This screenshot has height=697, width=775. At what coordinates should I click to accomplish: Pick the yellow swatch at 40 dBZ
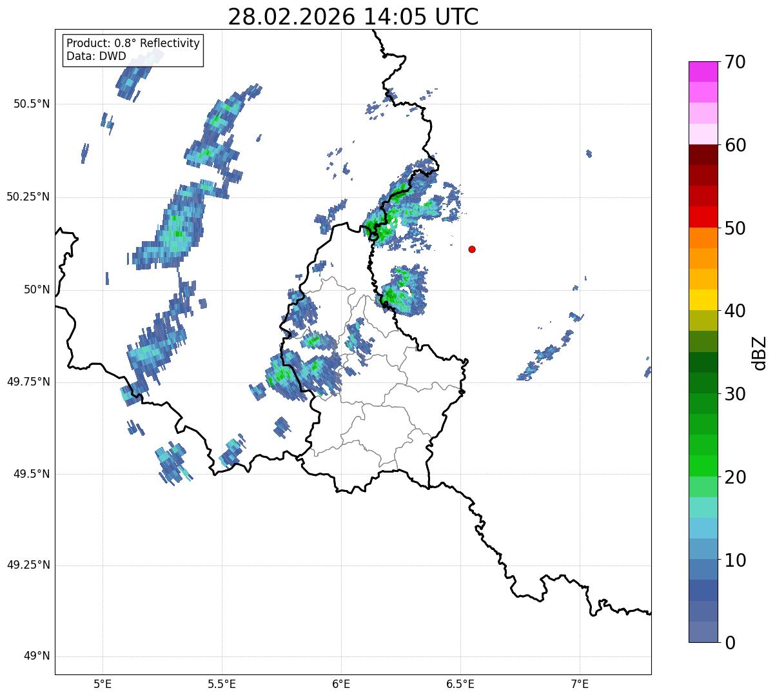(x=703, y=300)
